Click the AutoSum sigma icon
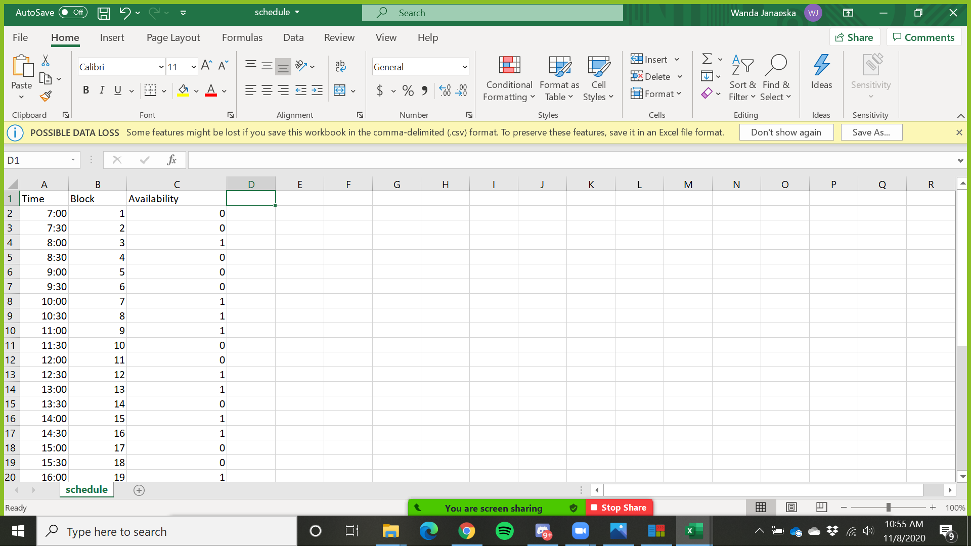 (x=707, y=59)
